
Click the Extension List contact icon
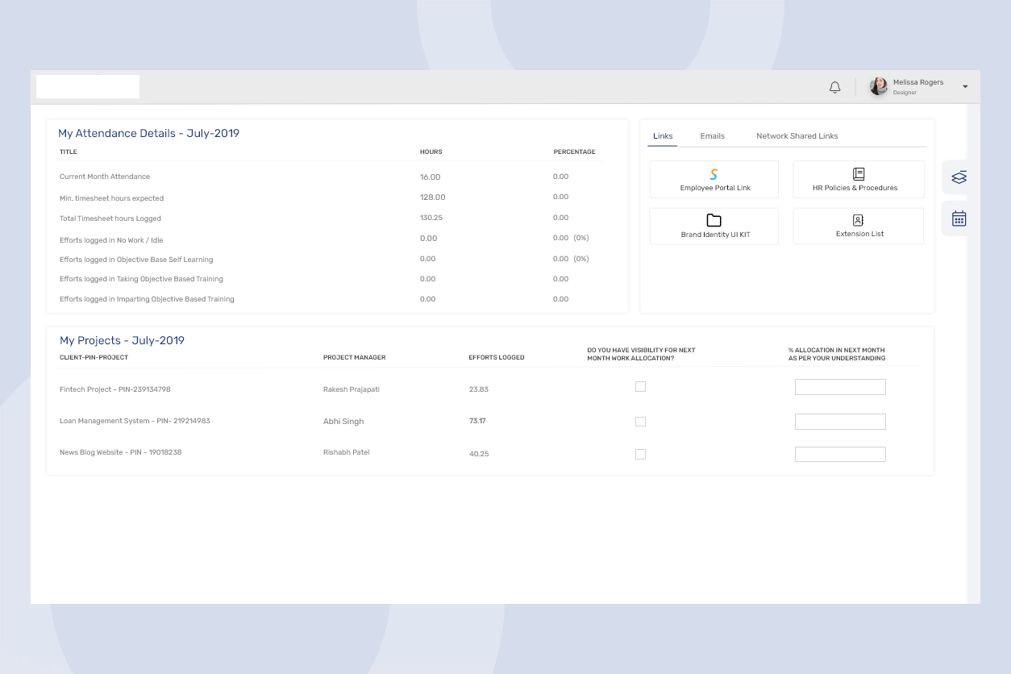(x=859, y=220)
